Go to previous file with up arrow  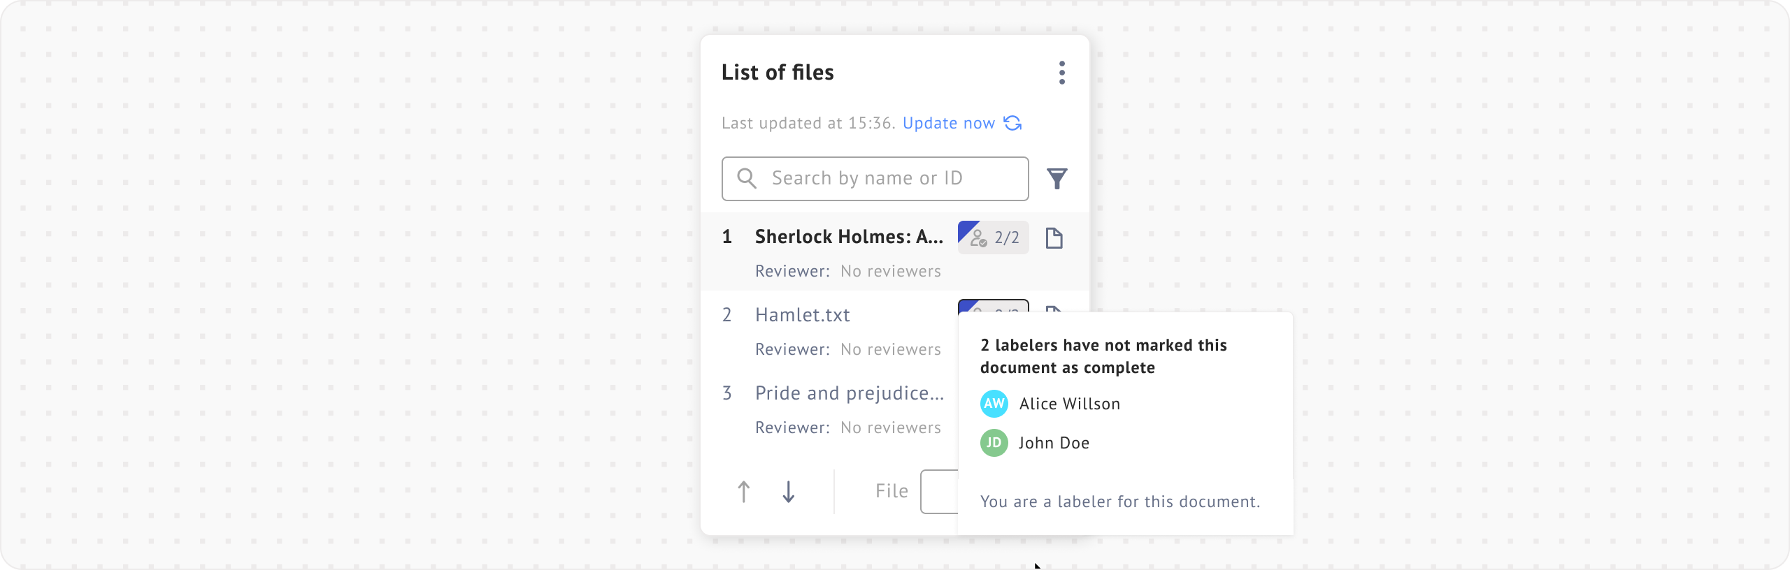click(x=744, y=492)
